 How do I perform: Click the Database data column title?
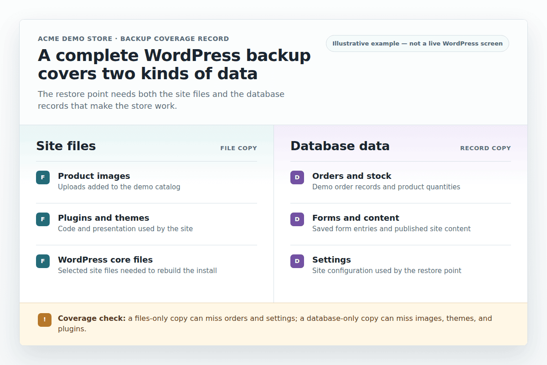[340, 146]
